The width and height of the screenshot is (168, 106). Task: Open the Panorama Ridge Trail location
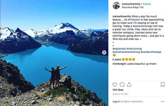click(133, 7)
